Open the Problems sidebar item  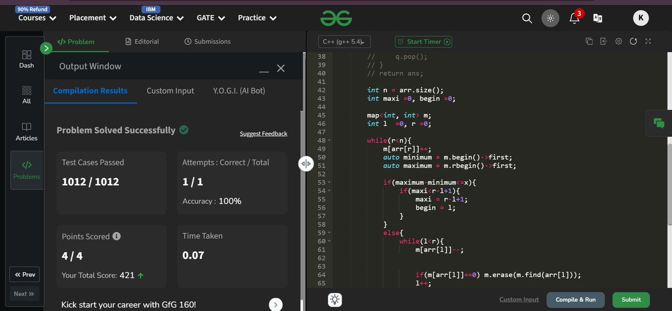[x=26, y=170]
